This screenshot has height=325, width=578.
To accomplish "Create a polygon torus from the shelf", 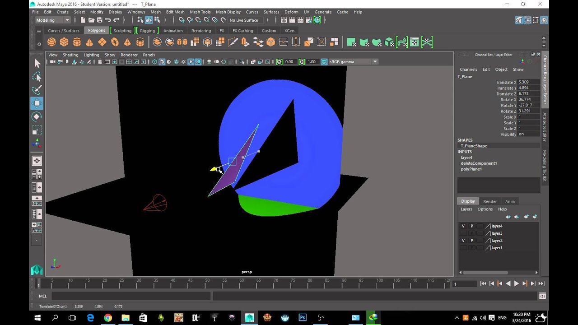I will pos(115,42).
